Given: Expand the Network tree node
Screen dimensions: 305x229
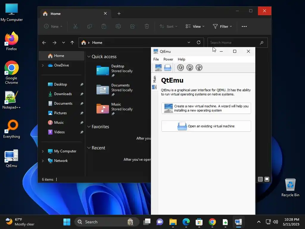Looking at the screenshot, I should pos(43,161).
